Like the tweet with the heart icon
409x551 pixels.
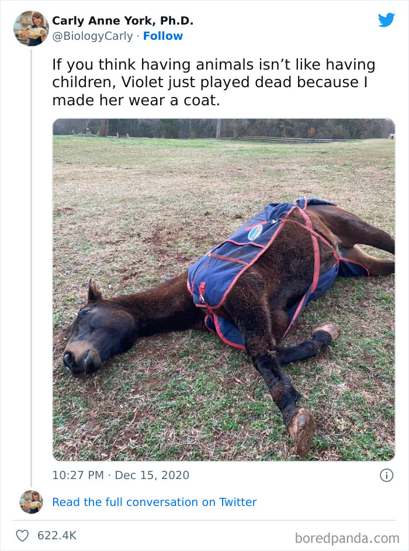(x=22, y=535)
